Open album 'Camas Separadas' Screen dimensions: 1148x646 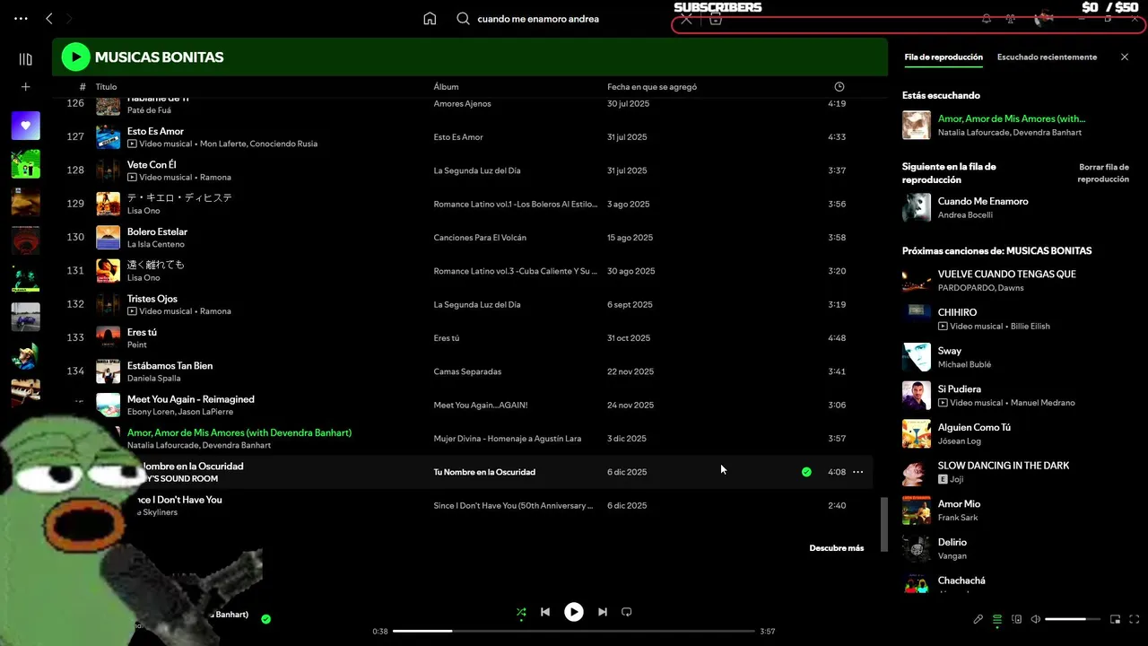coord(467,371)
